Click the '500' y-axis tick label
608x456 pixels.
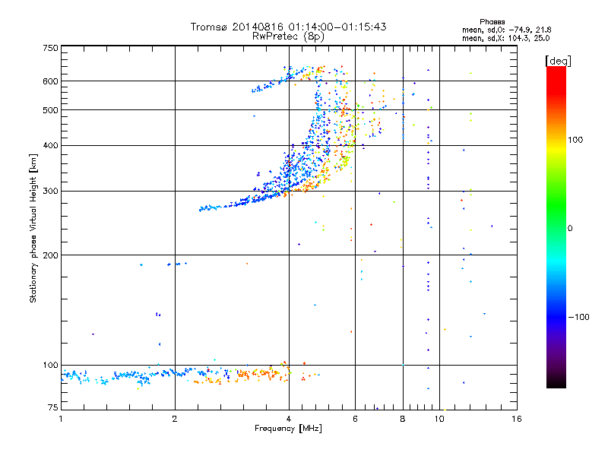coord(50,110)
